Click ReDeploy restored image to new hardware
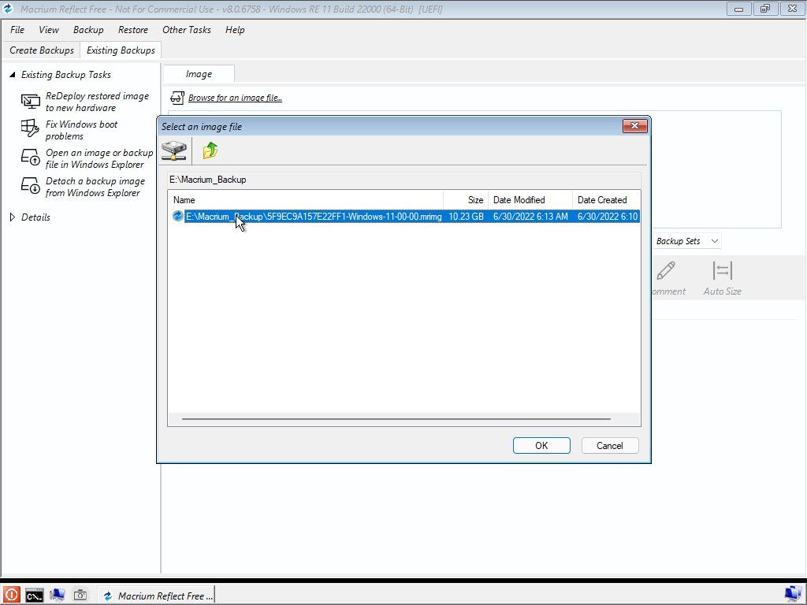The image size is (807, 605). (x=97, y=102)
